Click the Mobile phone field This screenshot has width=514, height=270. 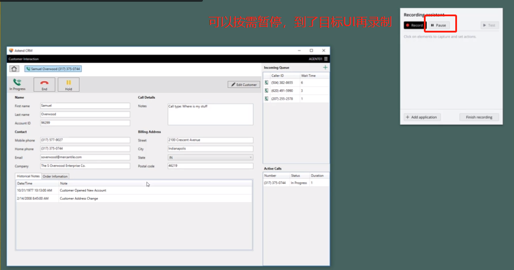click(85, 140)
